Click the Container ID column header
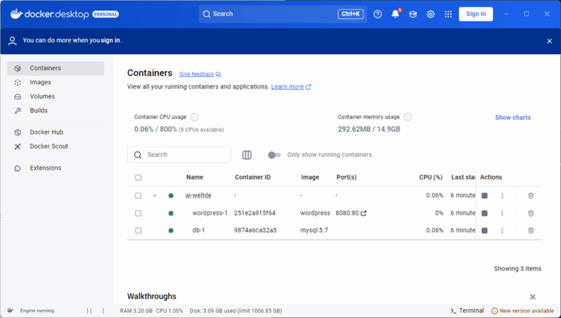 252,178
